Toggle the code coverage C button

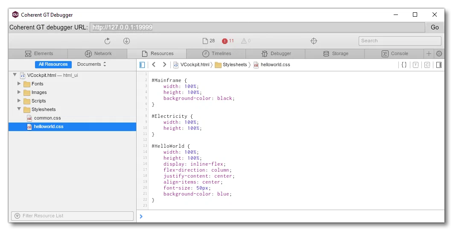pos(427,64)
